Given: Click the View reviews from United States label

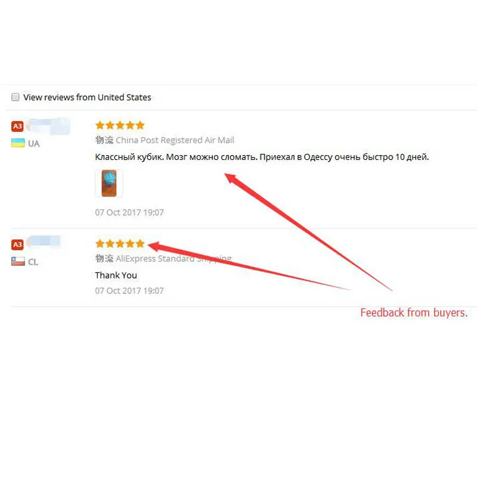Looking at the screenshot, I should click(x=87, y=97).
